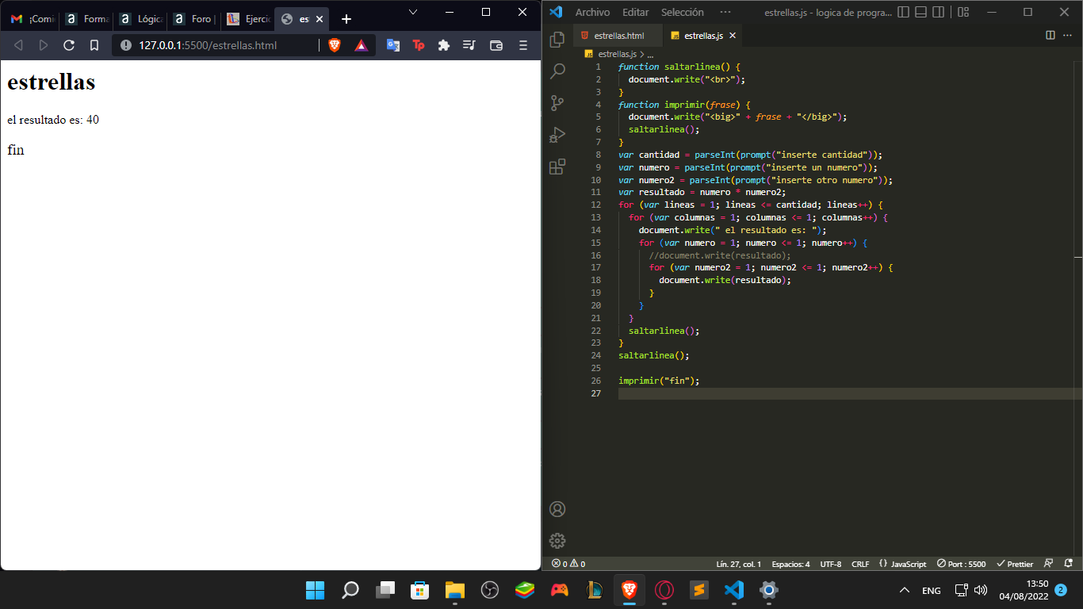Show hidden system tray icons
The image size is (1083, 609).
click(x=904, y=590)
